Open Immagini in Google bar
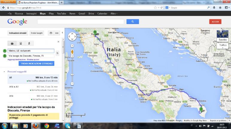 [31, 13]
